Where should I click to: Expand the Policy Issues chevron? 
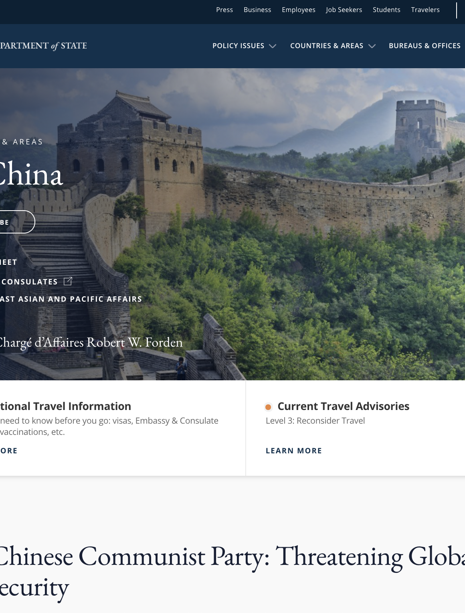[273, 46]
